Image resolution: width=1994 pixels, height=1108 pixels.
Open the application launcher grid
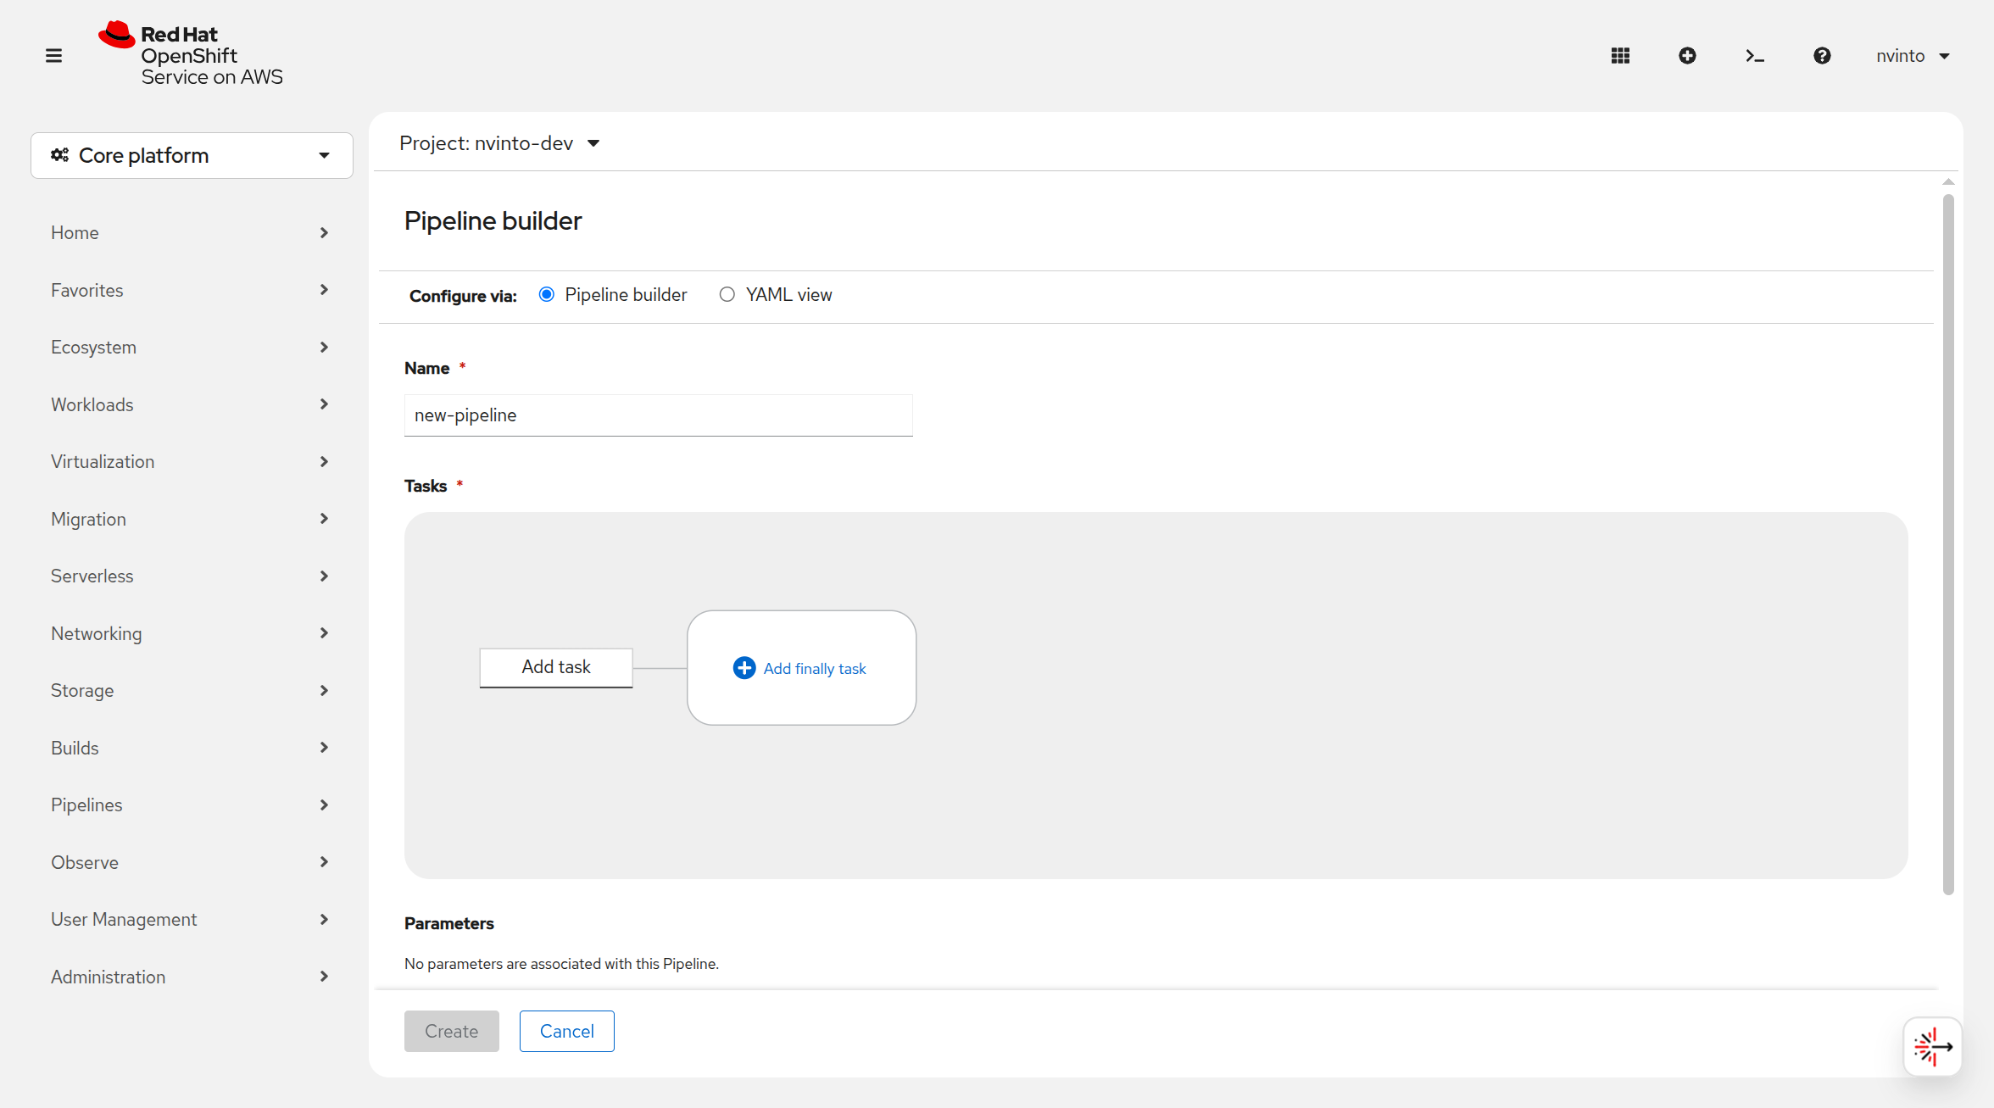pyautogui.click(x=1620, y=56)
